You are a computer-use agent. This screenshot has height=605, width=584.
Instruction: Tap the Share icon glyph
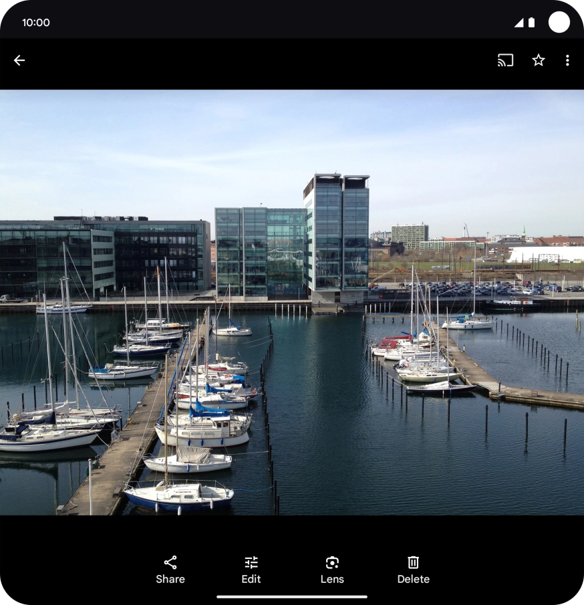[x=170, y=562]
